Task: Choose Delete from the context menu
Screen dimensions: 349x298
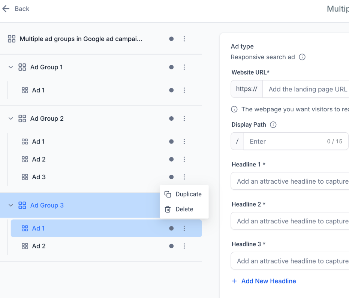Action: click(x=184, y=209)
